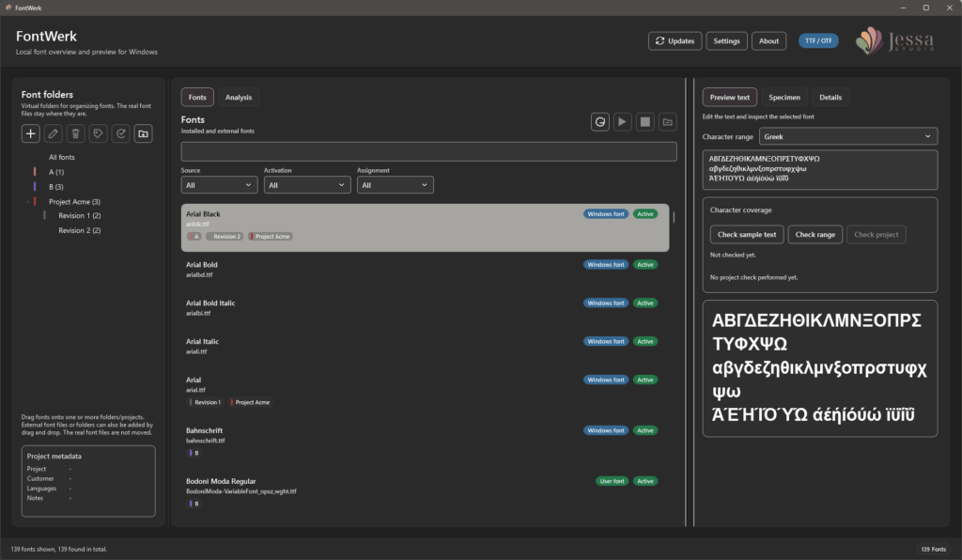Open the Character range Greek dropdown
962x560 pixels.
point(848,136)
